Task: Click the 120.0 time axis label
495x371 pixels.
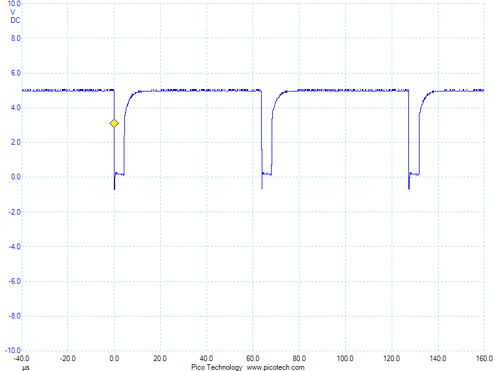Action: pos(392,359)
